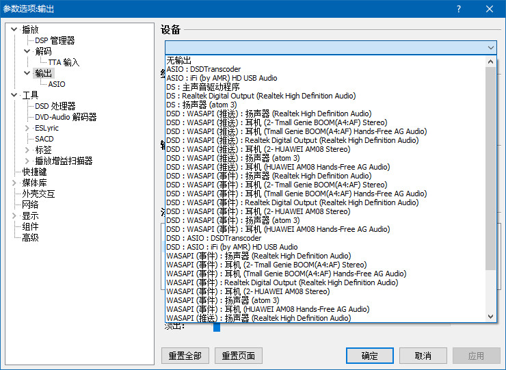Choose WASAPI (事件) : 耳机 (2- HUAWEI AM08 Stereo)
This screenshot has width=506, height=370.
325,291
